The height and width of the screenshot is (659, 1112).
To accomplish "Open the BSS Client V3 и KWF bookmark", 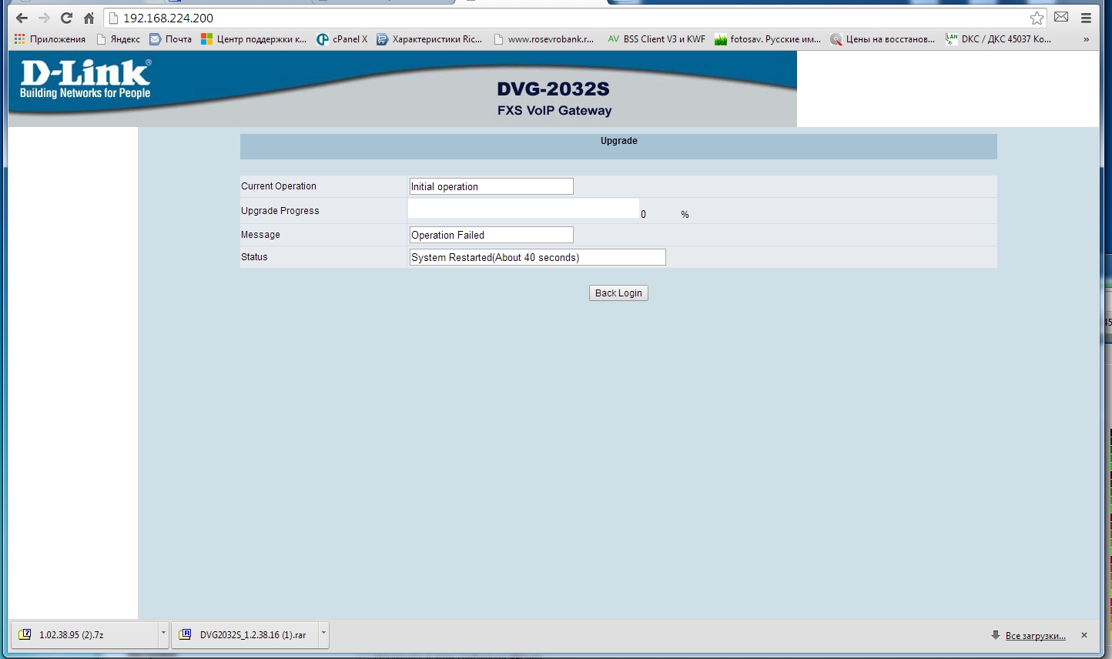I will (x=656, y=39).
